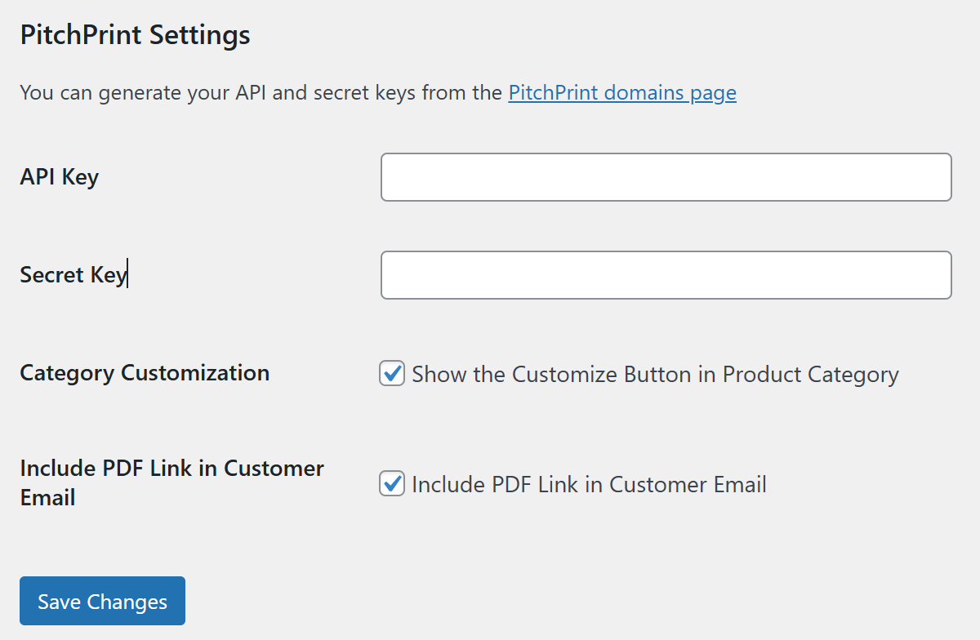Click the non-bold "Include PDF Link" checkbox label
980x640 pixels.
coord(588,485)
